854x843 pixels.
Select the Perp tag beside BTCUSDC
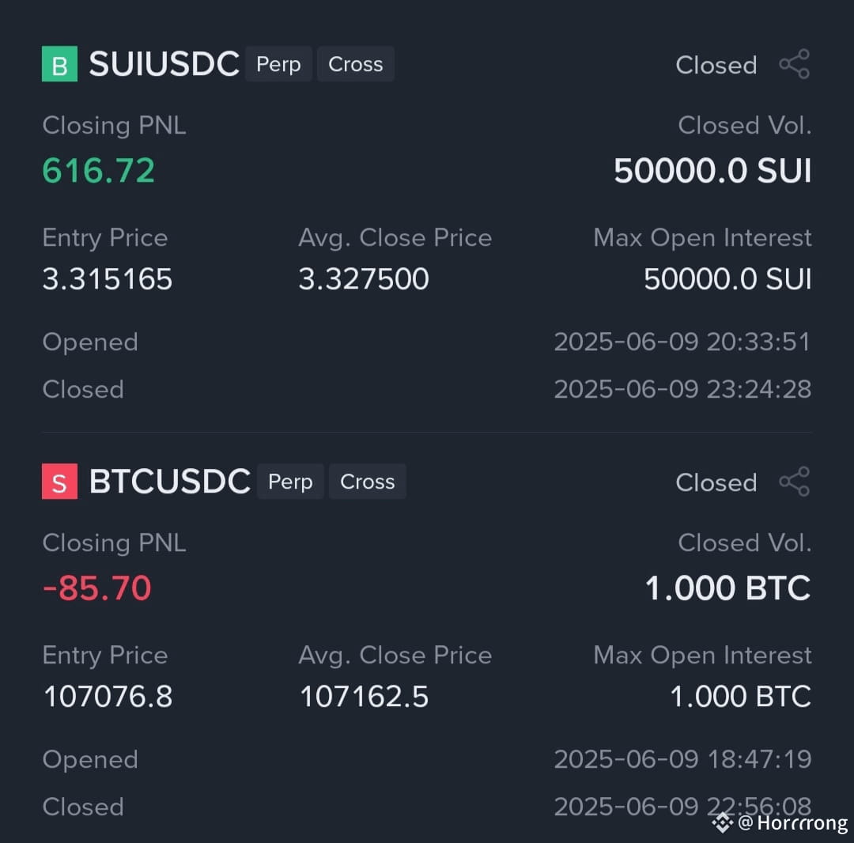click(290, 482)
